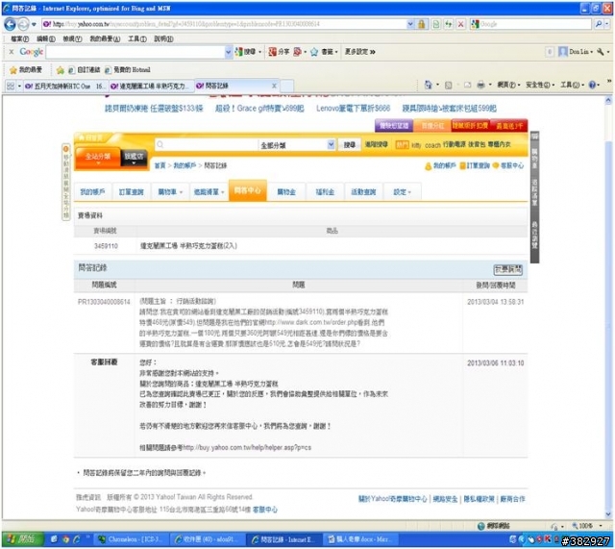This screenshot has height=549, width=615.
Task: Click the Google toolbar bookmark star icon
Action: click(314, 52)
